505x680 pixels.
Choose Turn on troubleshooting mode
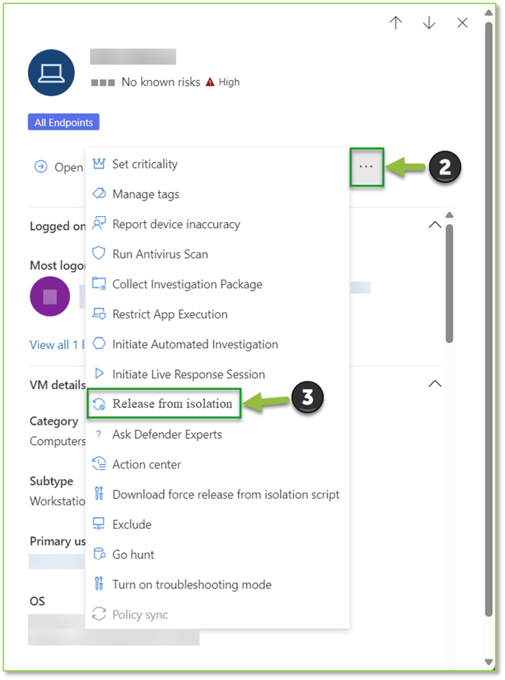tap(192, 585)
